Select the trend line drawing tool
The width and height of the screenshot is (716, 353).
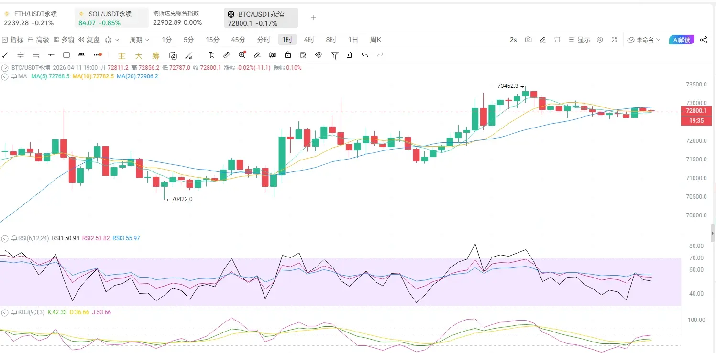(x=5, y=55)
